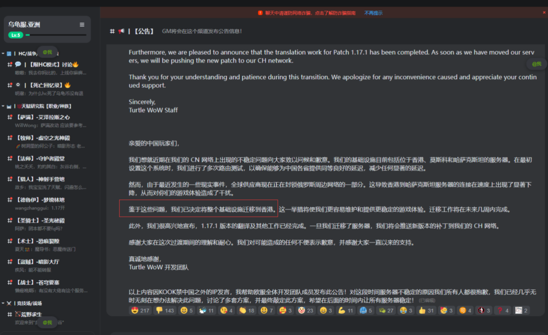The width and height of the screenshot is (548, 335).
Task: Click the megaphone announcement channel icon
Action: [121, 31]
